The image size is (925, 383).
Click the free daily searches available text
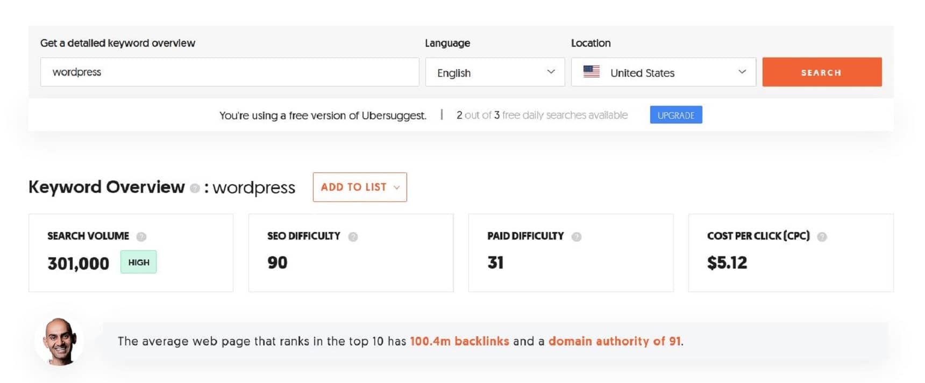[x=542, y=115]
